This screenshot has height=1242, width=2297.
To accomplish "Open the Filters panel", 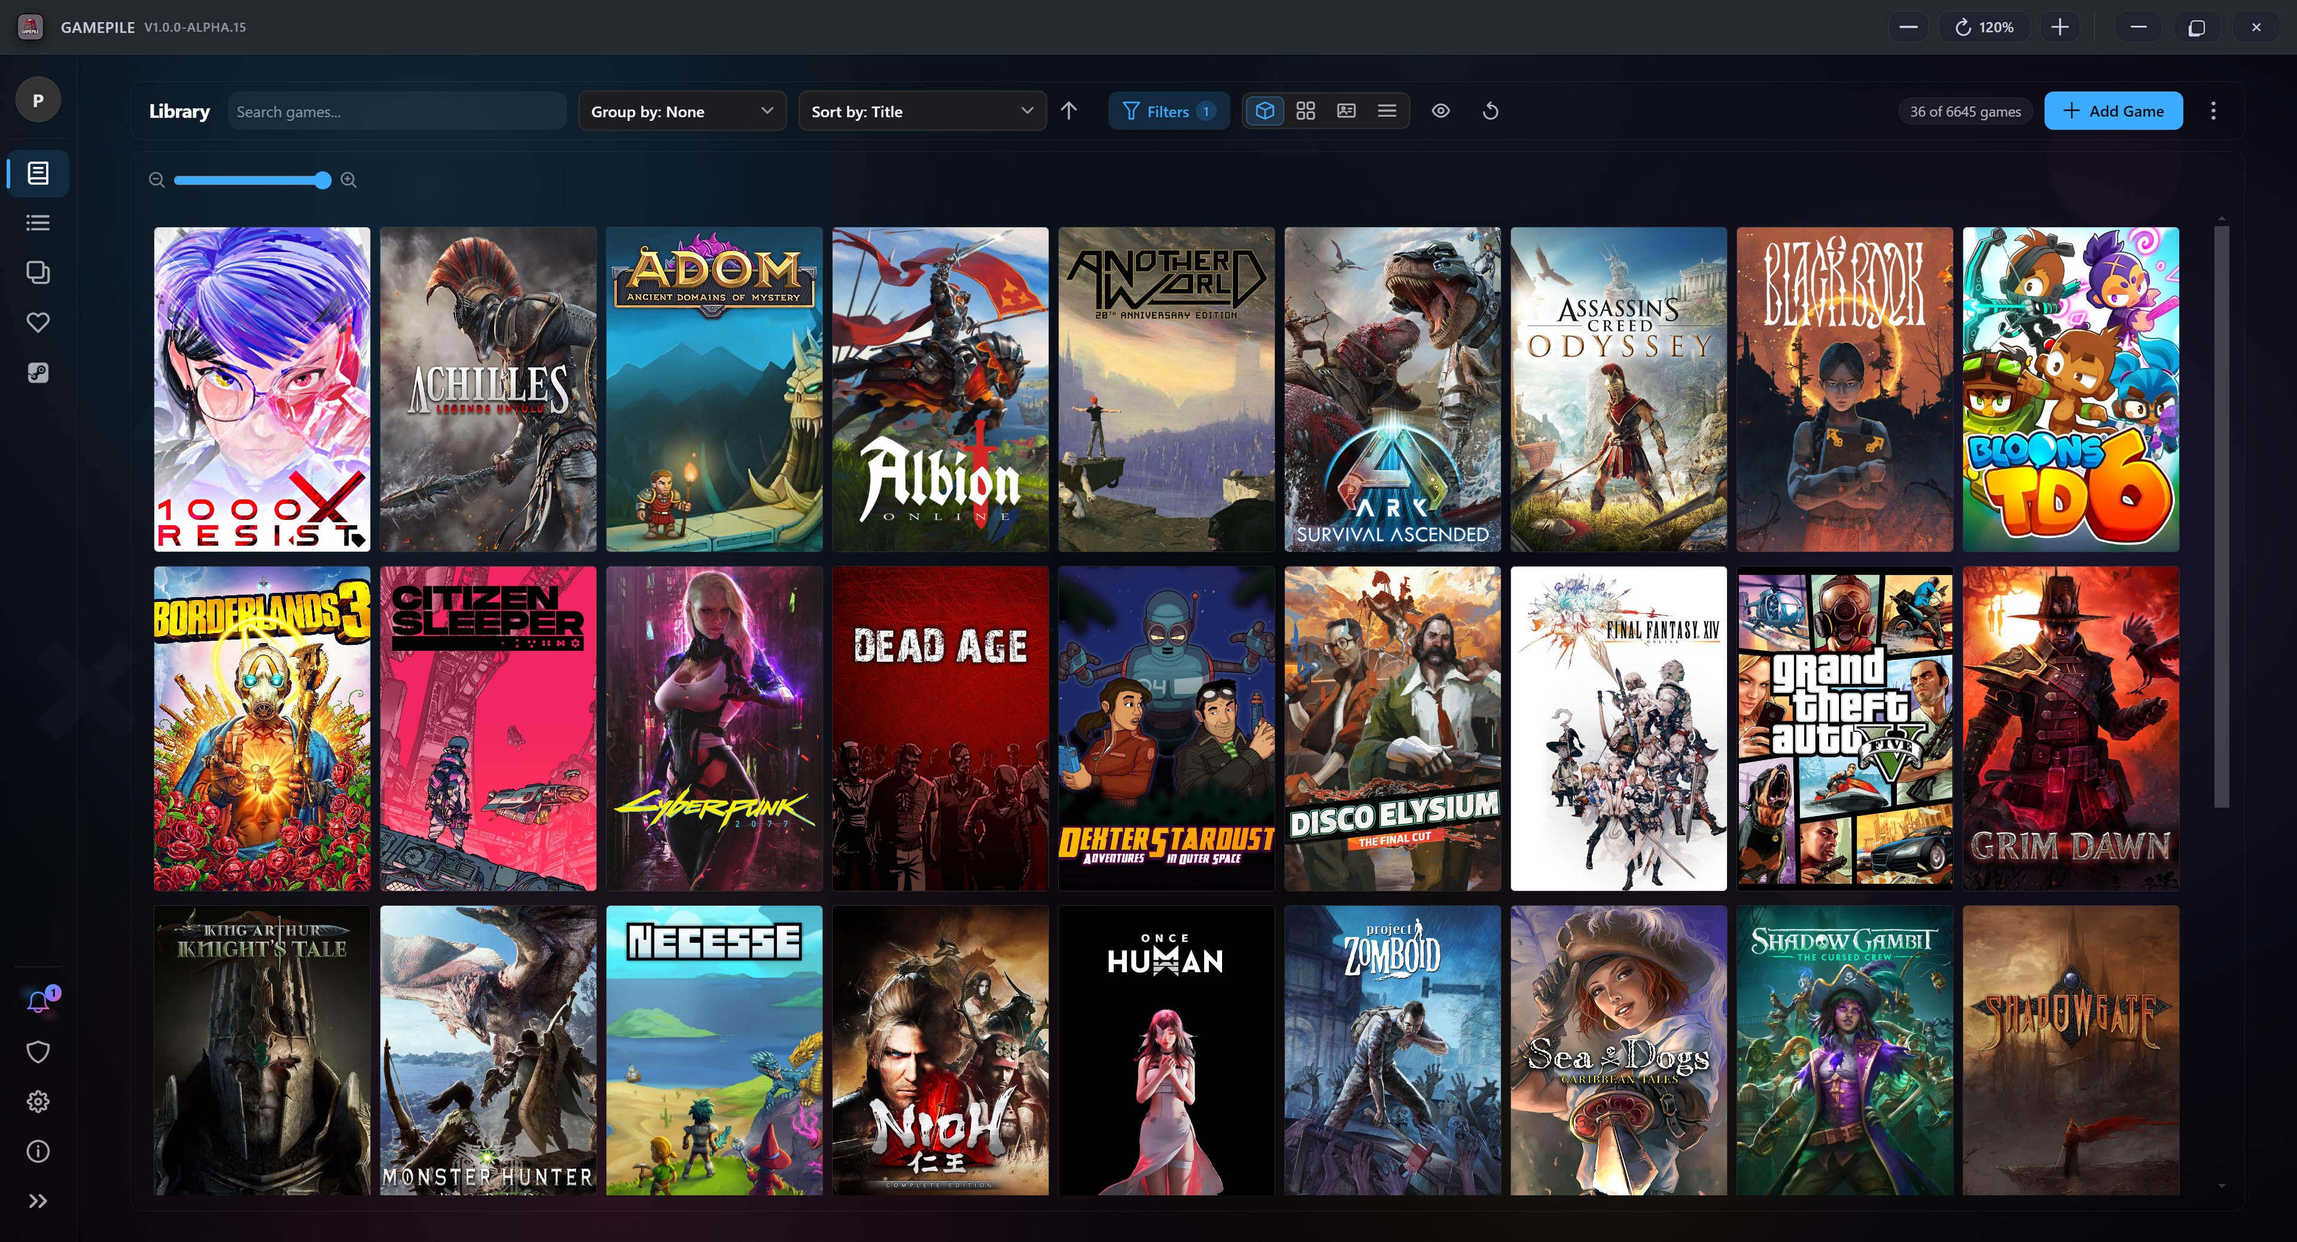I will coord(1168,111).
